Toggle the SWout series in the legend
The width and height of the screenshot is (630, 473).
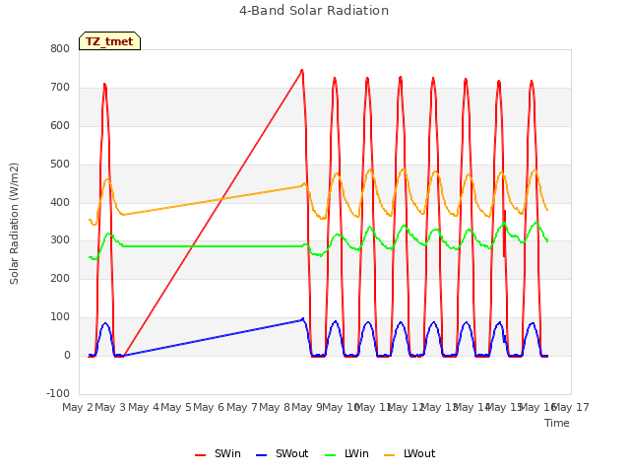pos(282,453)
